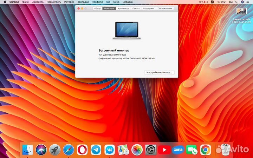Open YouTube icon in the Dock
253x158 pixels.
click(164, 150)
